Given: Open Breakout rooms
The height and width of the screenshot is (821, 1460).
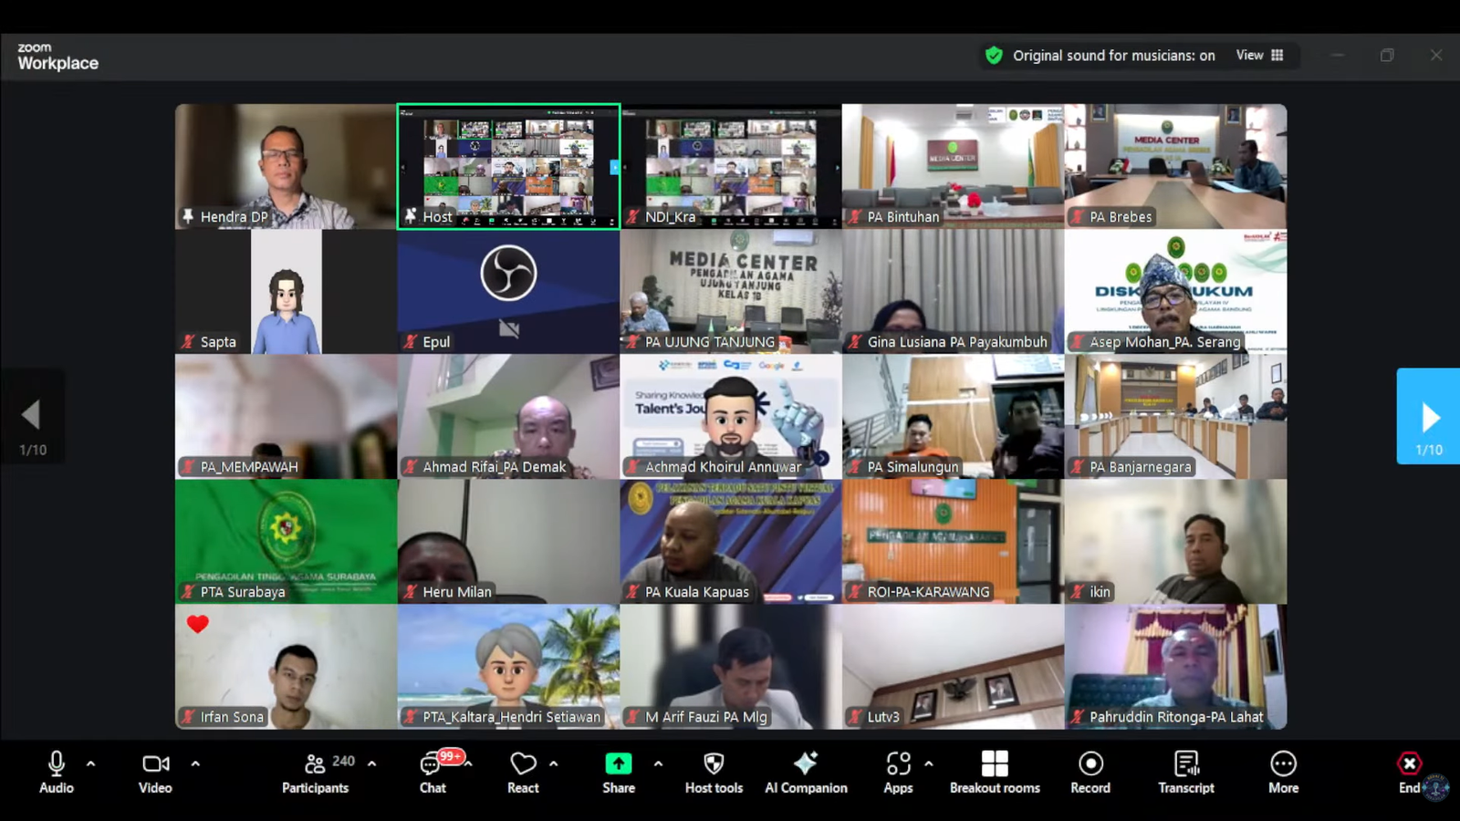Looking at the screenshot, I should 995,773.
